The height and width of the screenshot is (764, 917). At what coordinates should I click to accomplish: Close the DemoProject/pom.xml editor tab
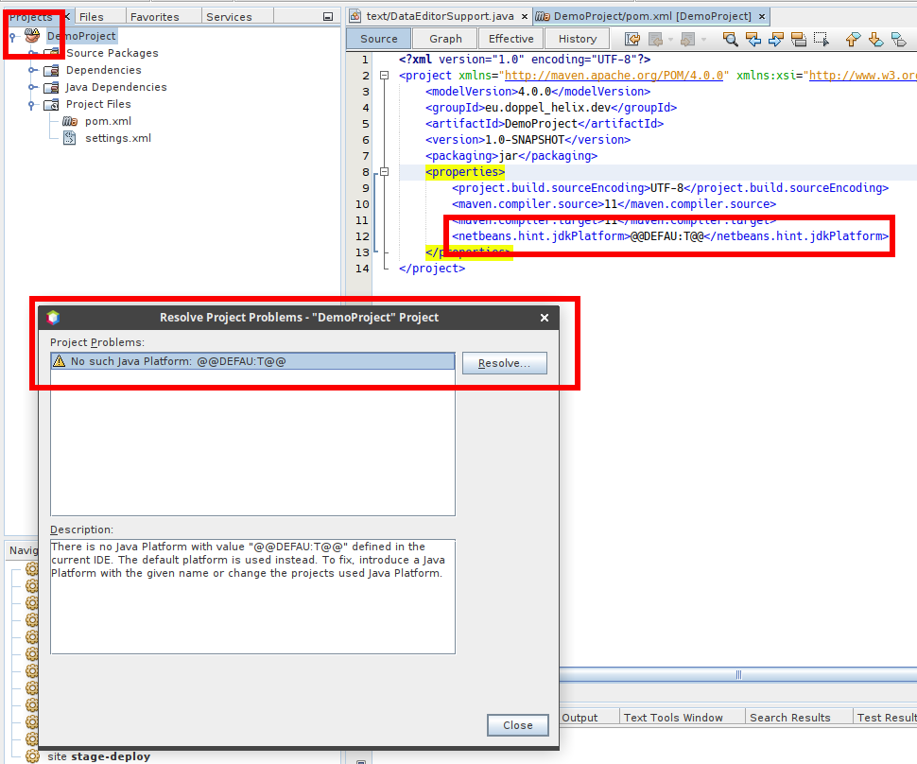coord(762,16)
